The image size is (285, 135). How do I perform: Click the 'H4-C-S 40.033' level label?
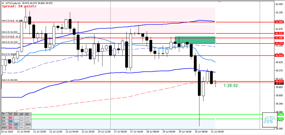9,80
